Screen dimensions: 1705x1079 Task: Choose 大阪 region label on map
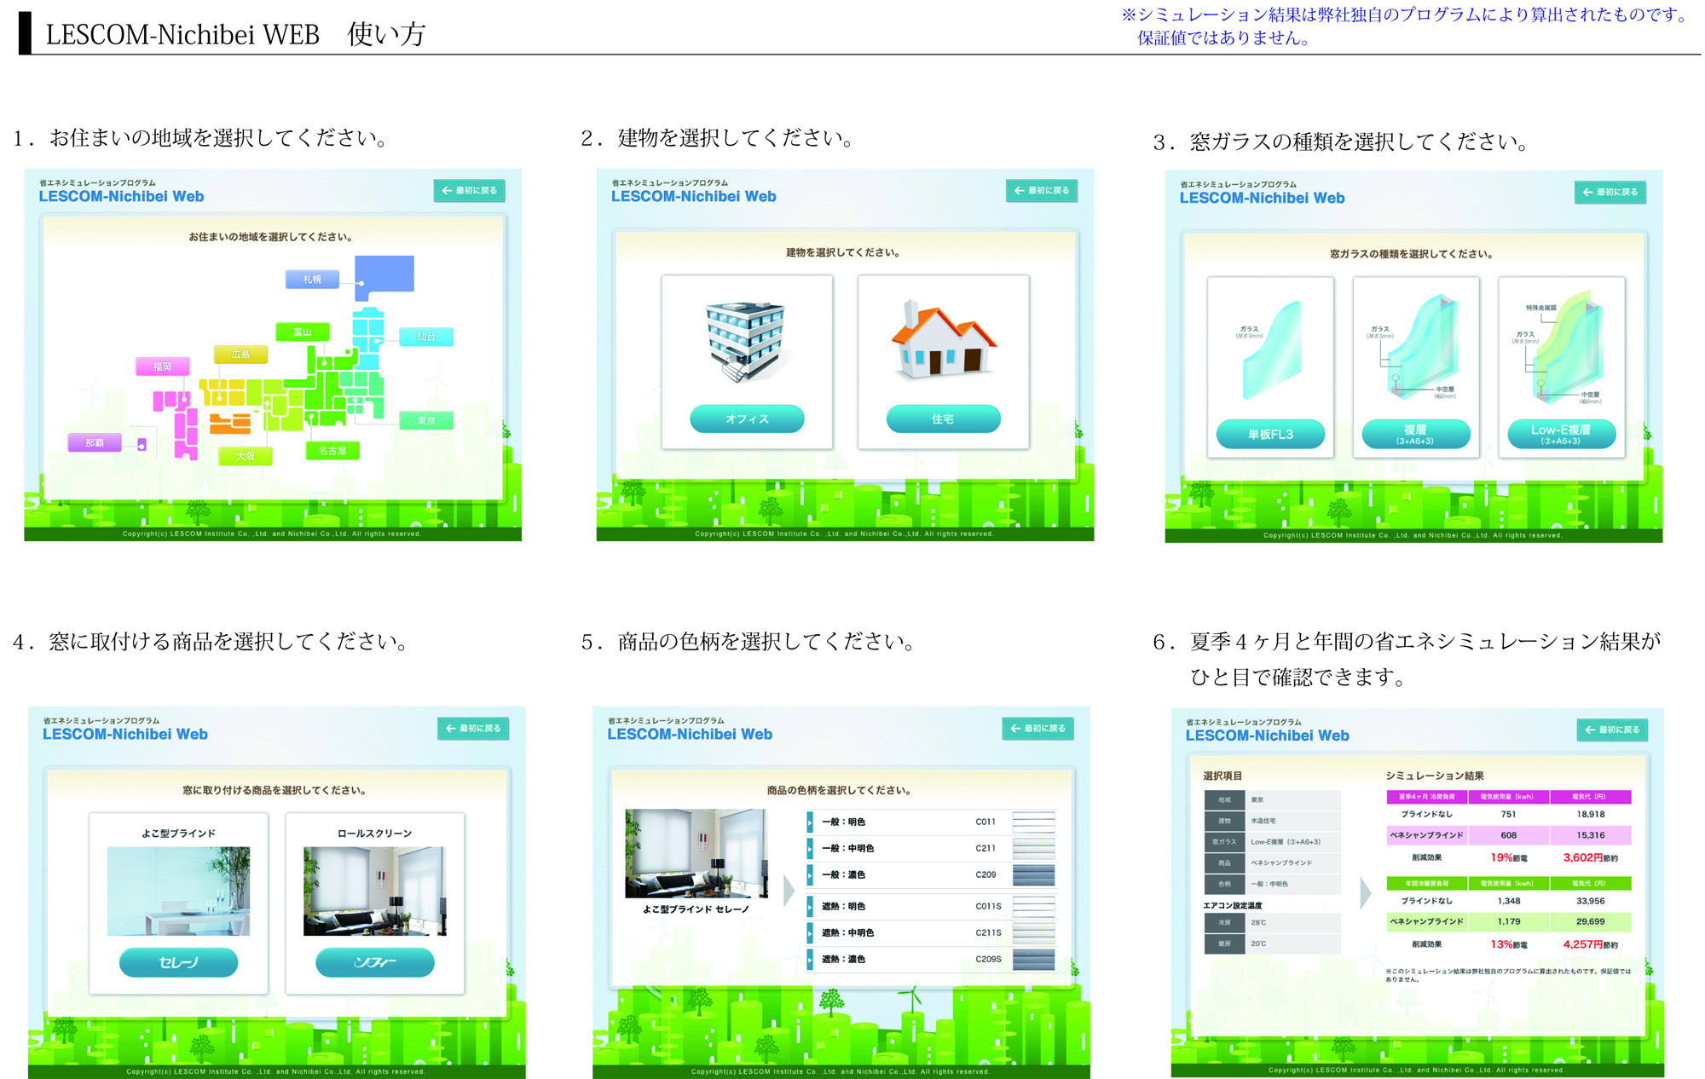click(246, 457)
